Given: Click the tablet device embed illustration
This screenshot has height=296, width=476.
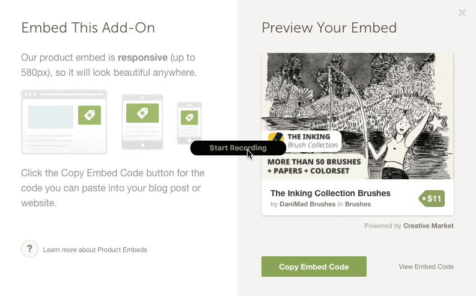Looking at the screenshot, I should [142, 122].
